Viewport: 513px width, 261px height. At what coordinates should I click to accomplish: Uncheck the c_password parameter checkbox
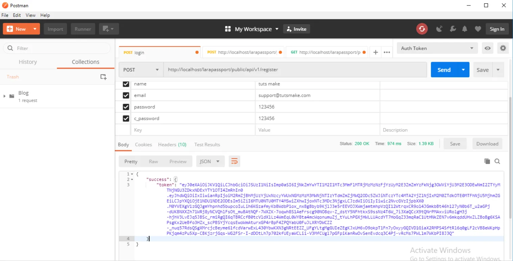point(126,118)
